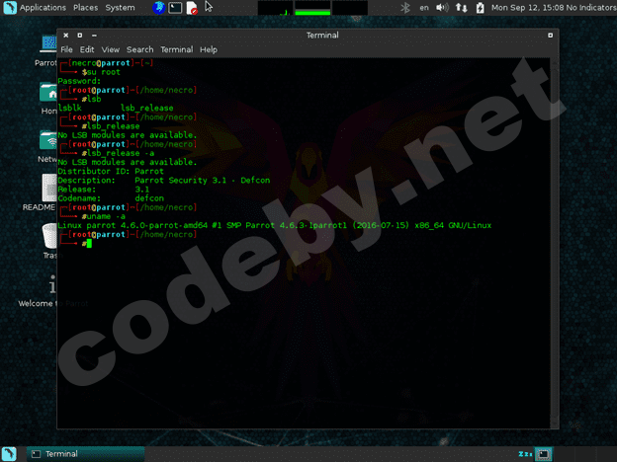Select the README desktop file icon

48,188
